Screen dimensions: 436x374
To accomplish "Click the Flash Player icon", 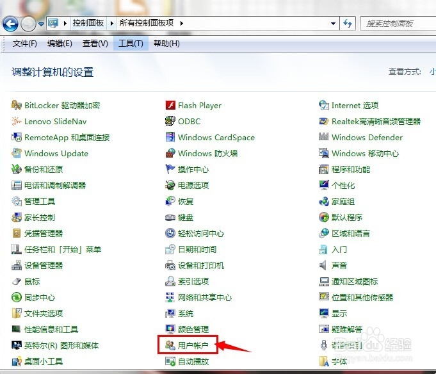I will (170, 106).
